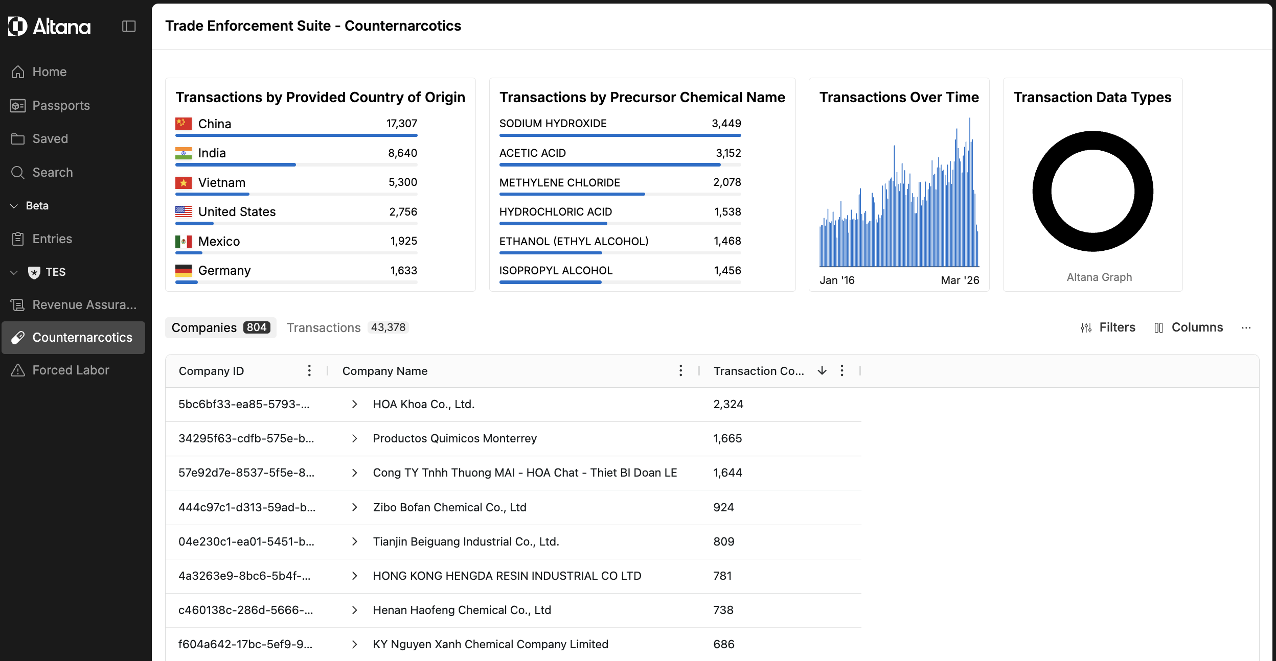Viewport: 1276px width, 661px height.
Task: Expand HONG KONG HENGDA RESIN row
Action: click(354, 576)
